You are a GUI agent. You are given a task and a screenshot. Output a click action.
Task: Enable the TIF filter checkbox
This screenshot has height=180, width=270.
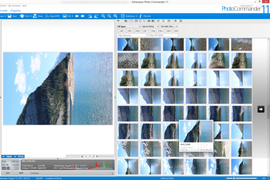(142, 31)
